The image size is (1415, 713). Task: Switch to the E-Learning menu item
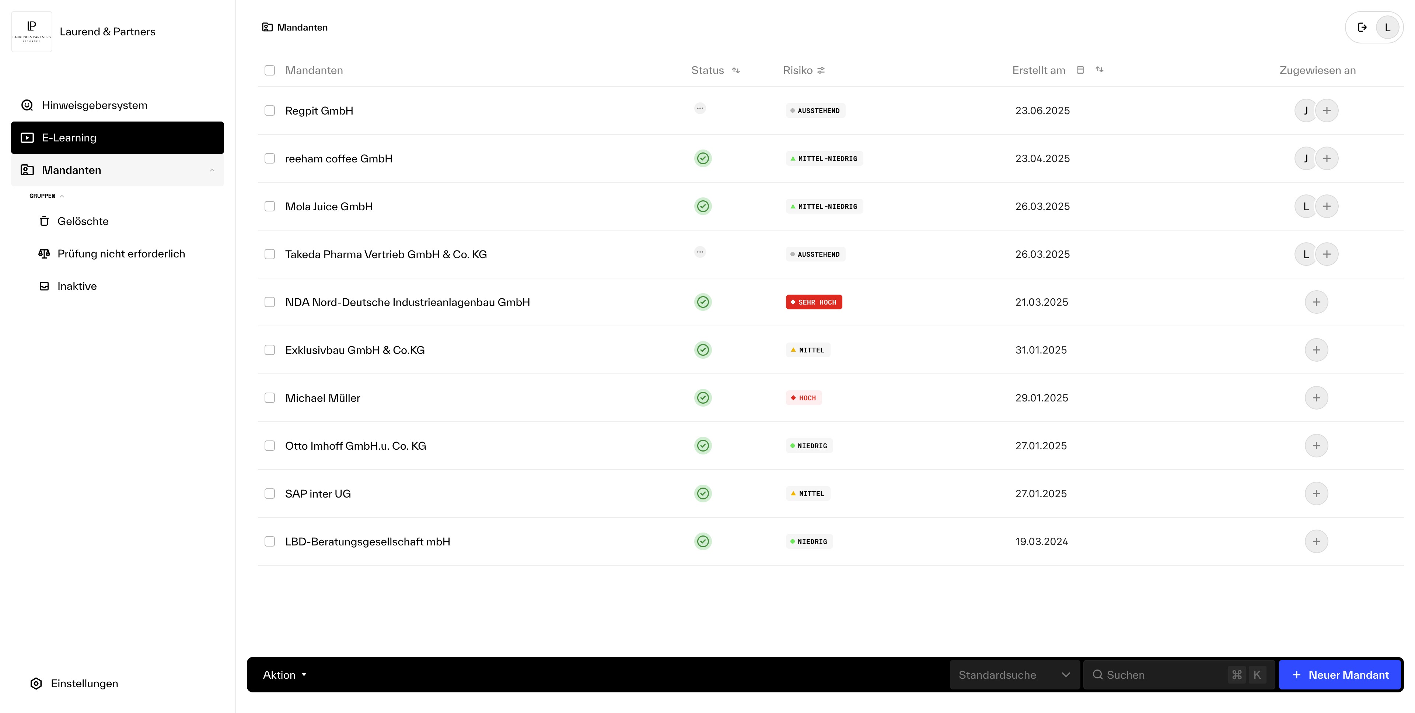(69, 137)
